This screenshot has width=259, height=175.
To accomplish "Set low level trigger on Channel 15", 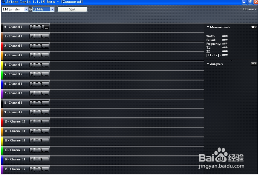I will [47, 169].
